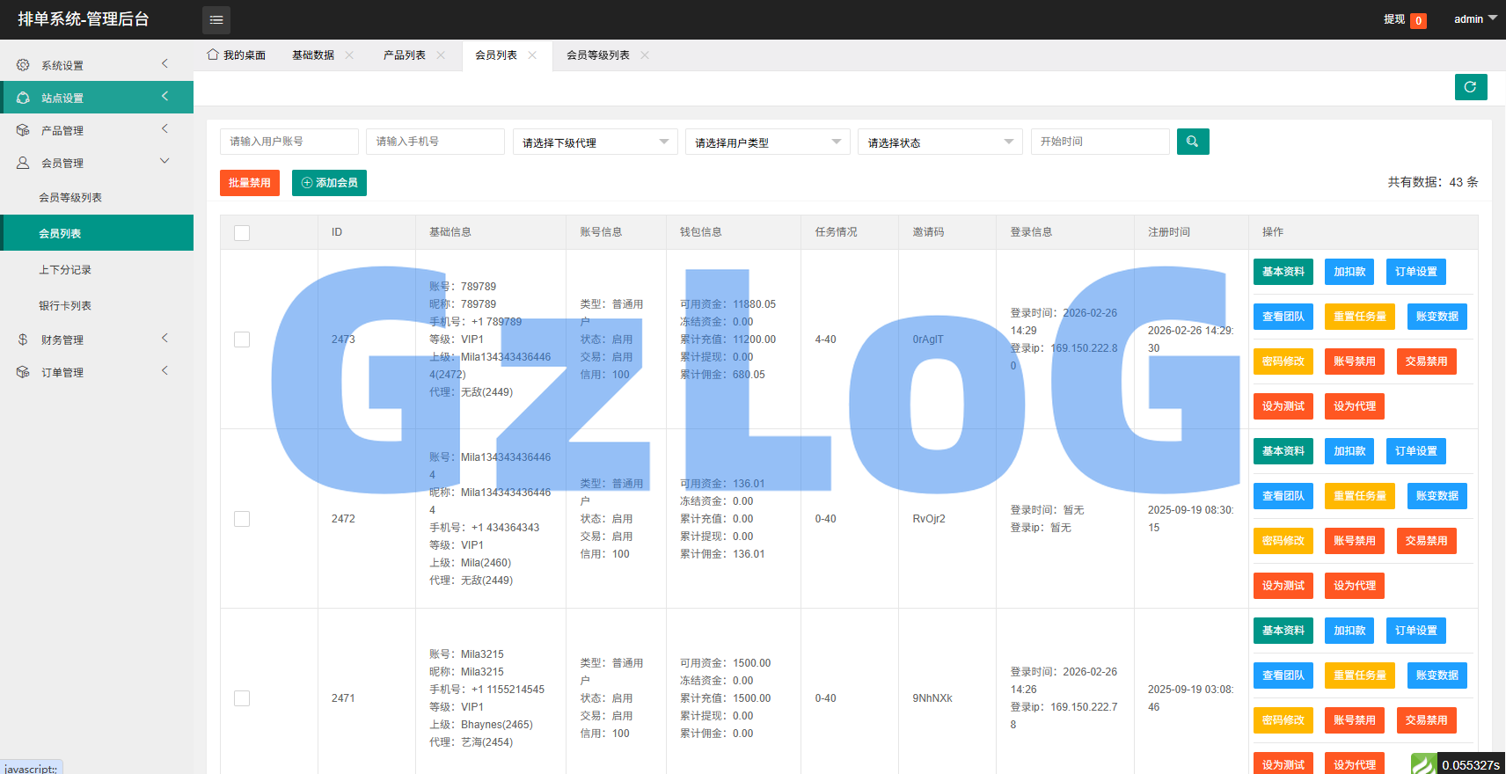Click the 财务管理 dollar icon in sidebar

[x=23, y=340]
